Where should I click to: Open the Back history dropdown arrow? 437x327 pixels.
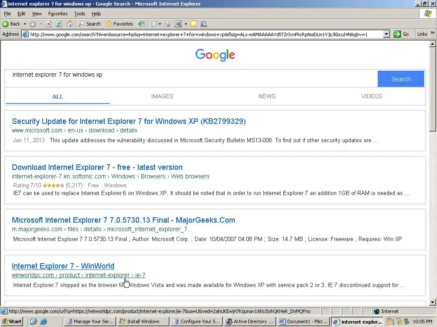[25, 24]
